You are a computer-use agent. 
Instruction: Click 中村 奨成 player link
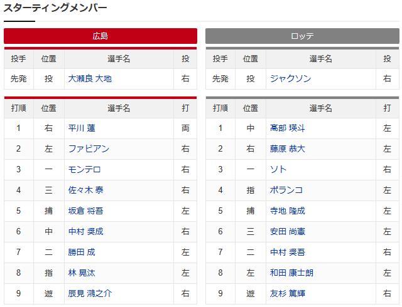[85, 232]
